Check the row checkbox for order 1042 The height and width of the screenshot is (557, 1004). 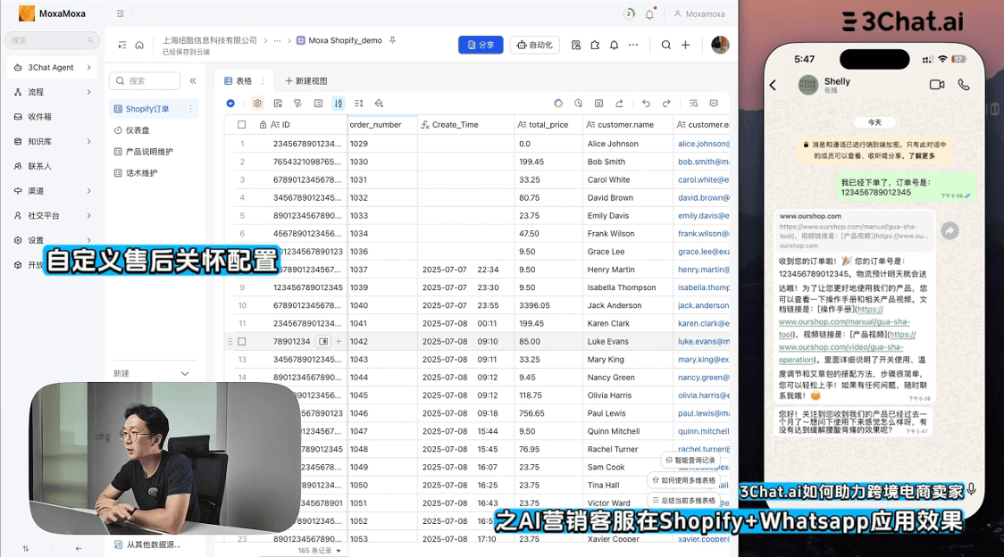tap(241, 342)
